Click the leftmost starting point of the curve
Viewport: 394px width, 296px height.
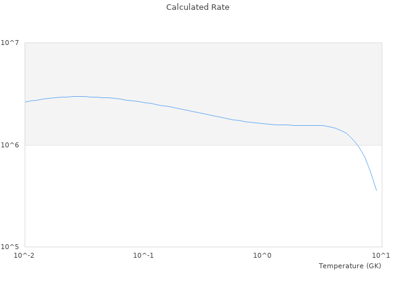[x=25, y=102]
